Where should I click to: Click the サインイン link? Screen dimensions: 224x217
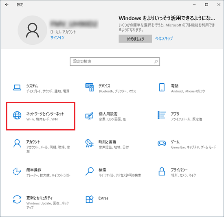tap(57, 37)
